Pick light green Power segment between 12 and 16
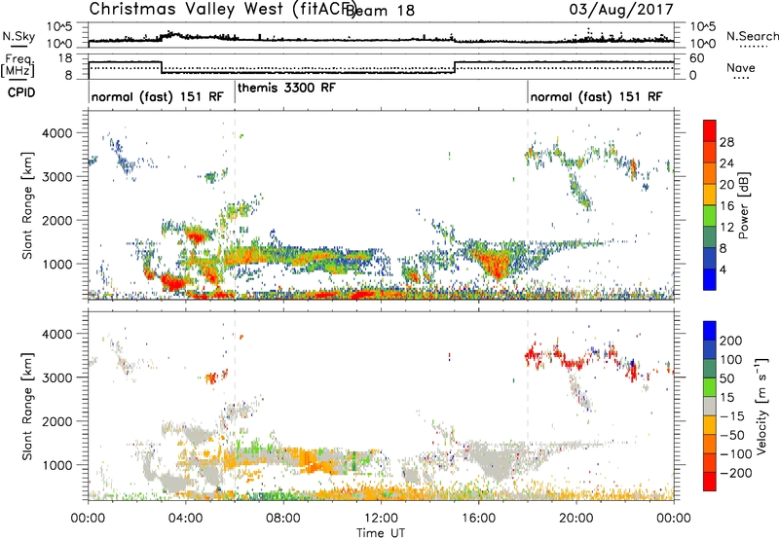Screen dimensions: 779x539 (x=710, y=215)
